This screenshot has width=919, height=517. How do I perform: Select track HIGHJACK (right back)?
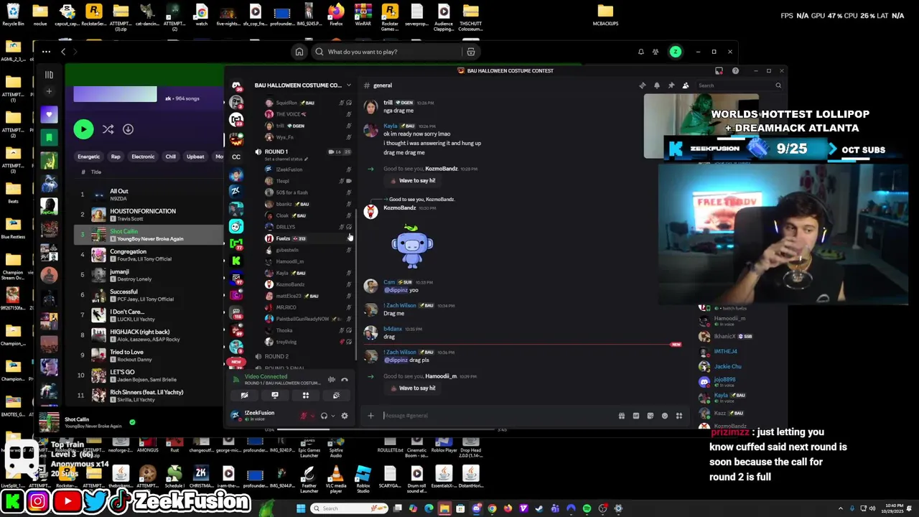(149, 335)
